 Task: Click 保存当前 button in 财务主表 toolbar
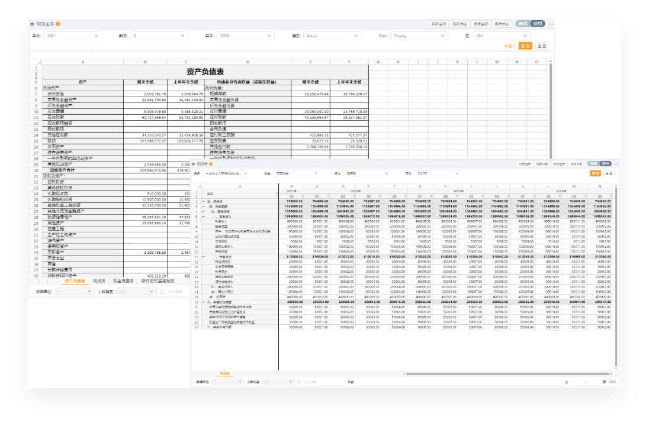[502, 24]
